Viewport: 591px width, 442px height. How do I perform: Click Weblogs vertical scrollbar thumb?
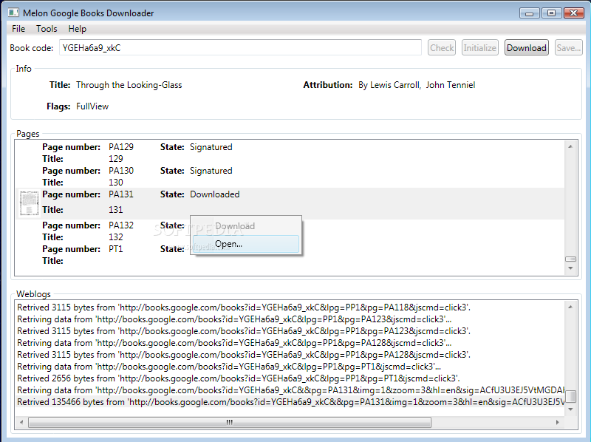[x=570, y=396]
